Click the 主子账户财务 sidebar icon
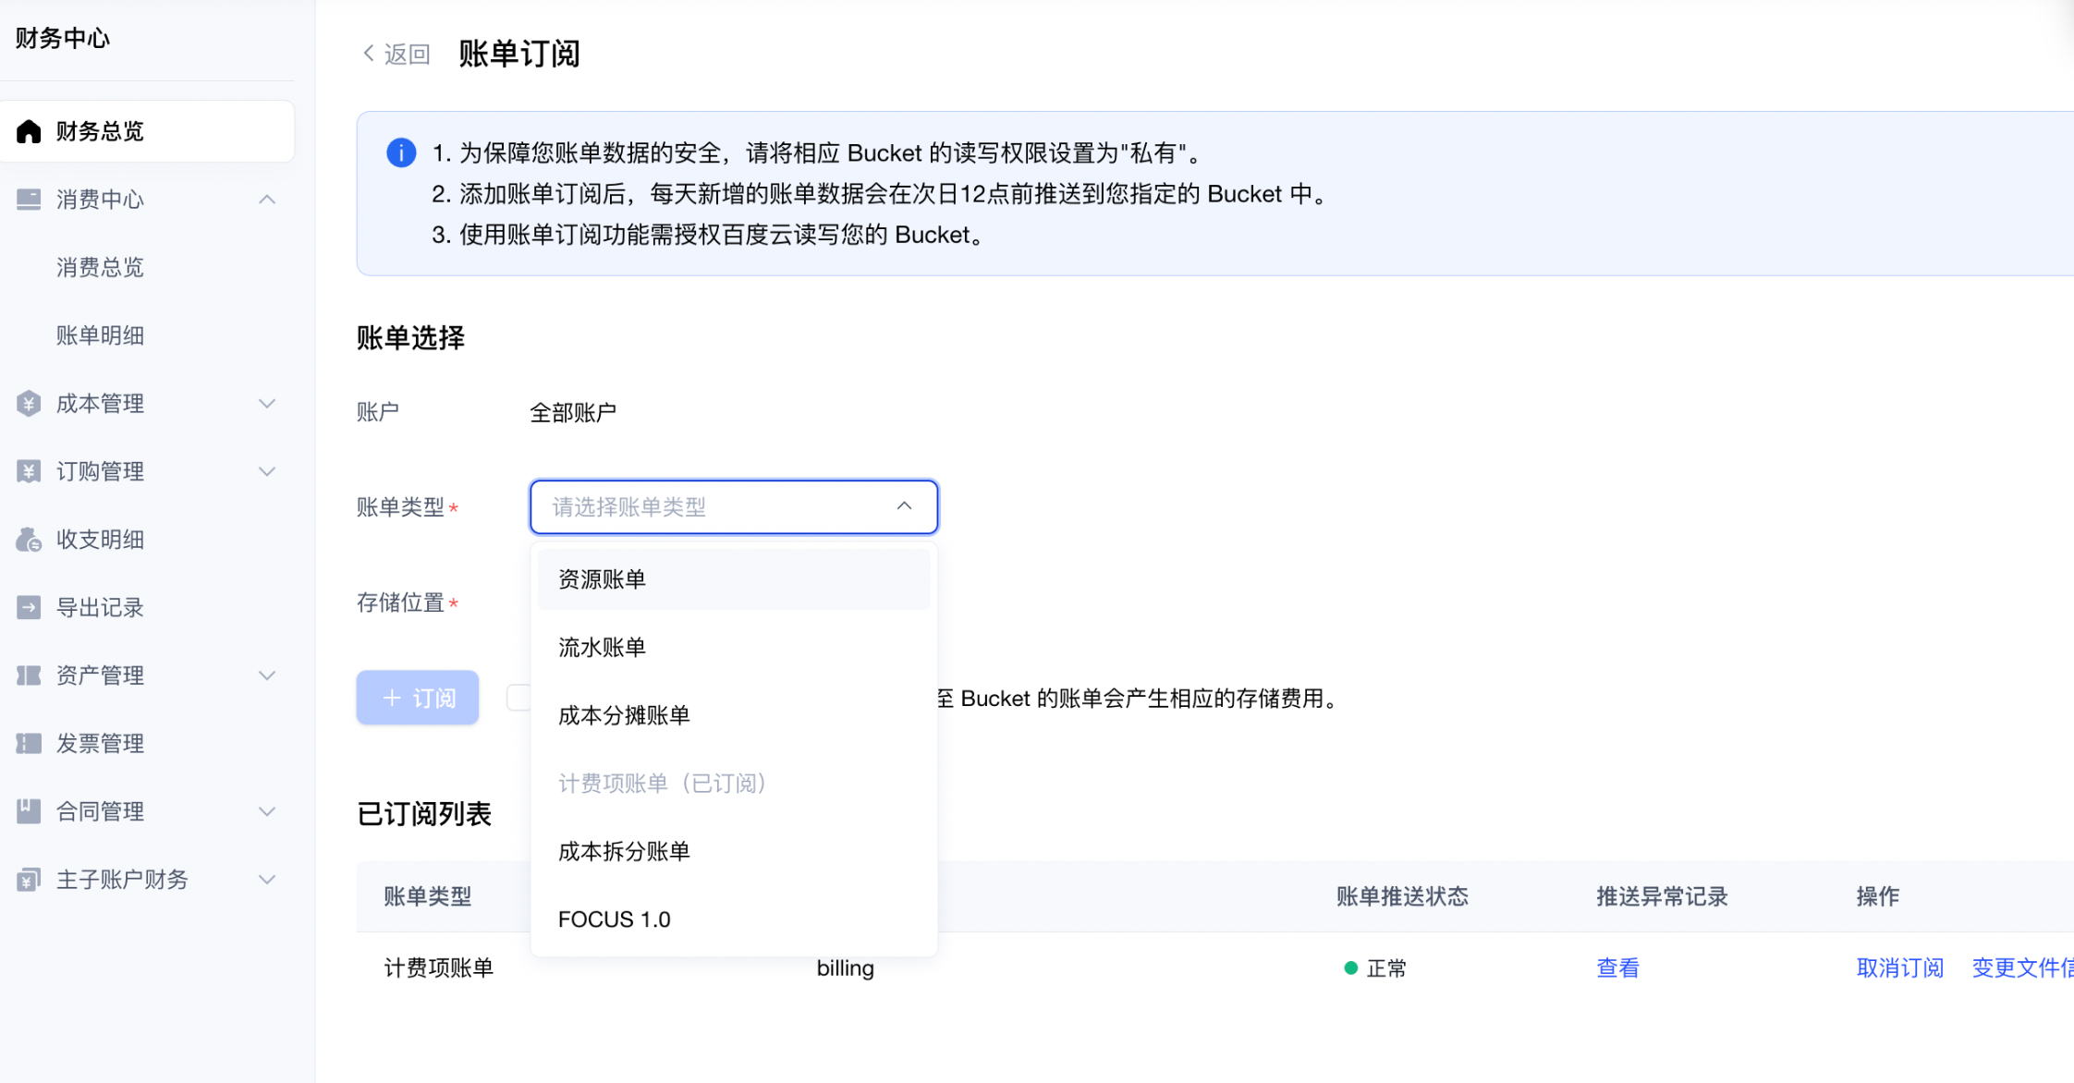Screen dimensions: 2074x1083 (x=29, y=880)
